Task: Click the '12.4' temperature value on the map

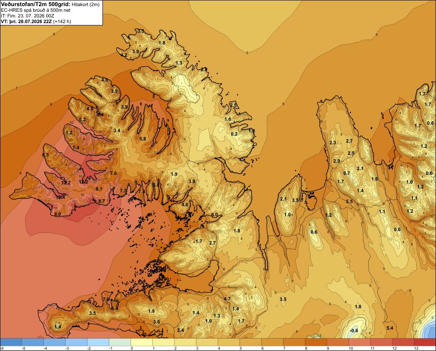Action: 60,197
